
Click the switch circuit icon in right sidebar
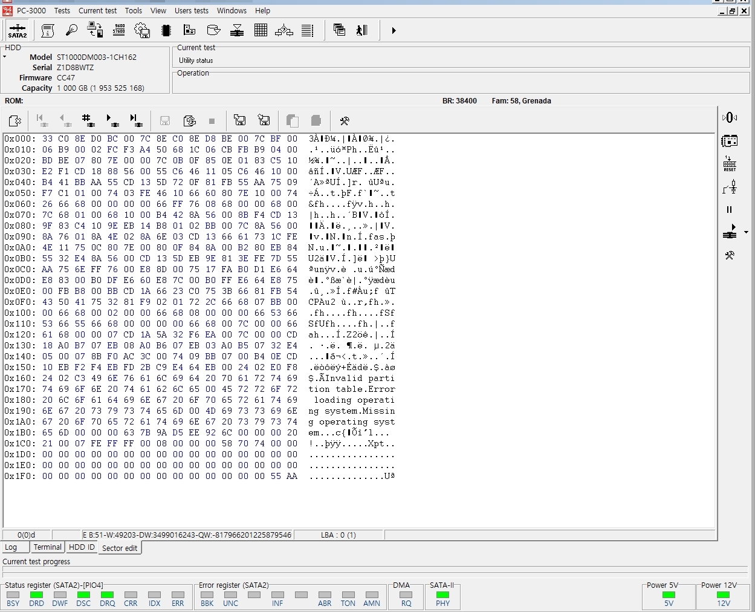click(x=730, y=187)
